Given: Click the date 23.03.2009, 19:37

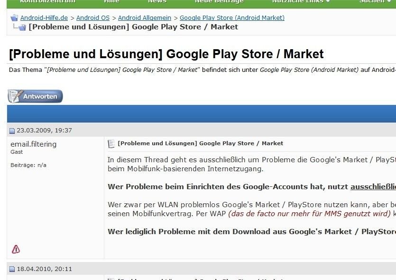Looking at the screenshot, I should click(44, 131).
